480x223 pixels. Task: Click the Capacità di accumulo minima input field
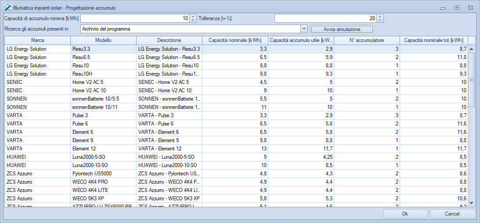135,18
